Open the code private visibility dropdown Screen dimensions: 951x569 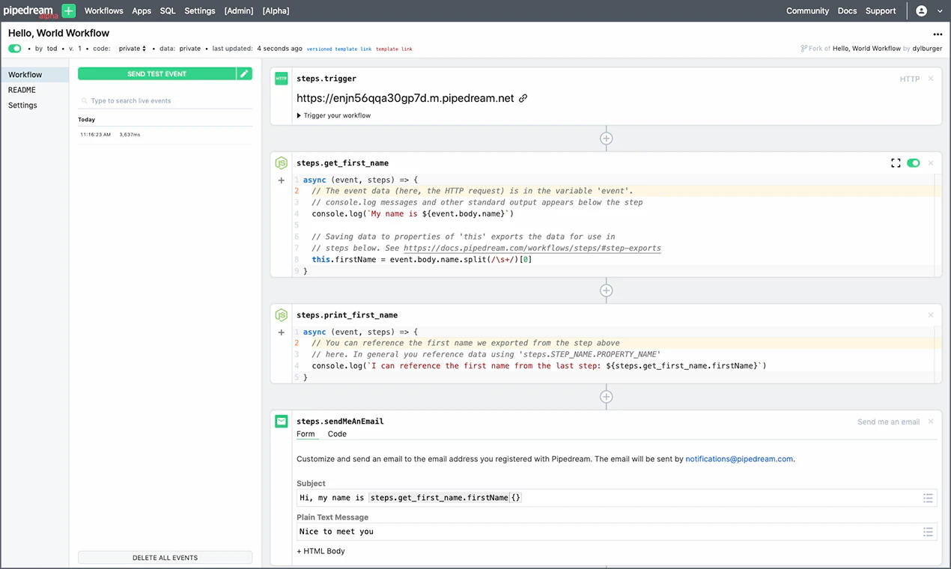click(x=133, y=49)
